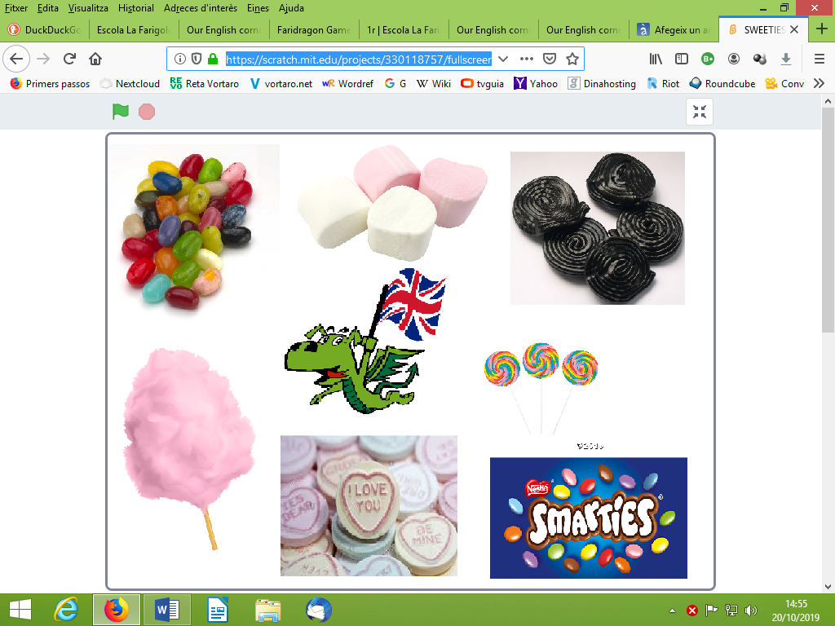Viewport: 835px width, 626px height.
Task: Open page actions three-dot menu
Action: (527, 59)
